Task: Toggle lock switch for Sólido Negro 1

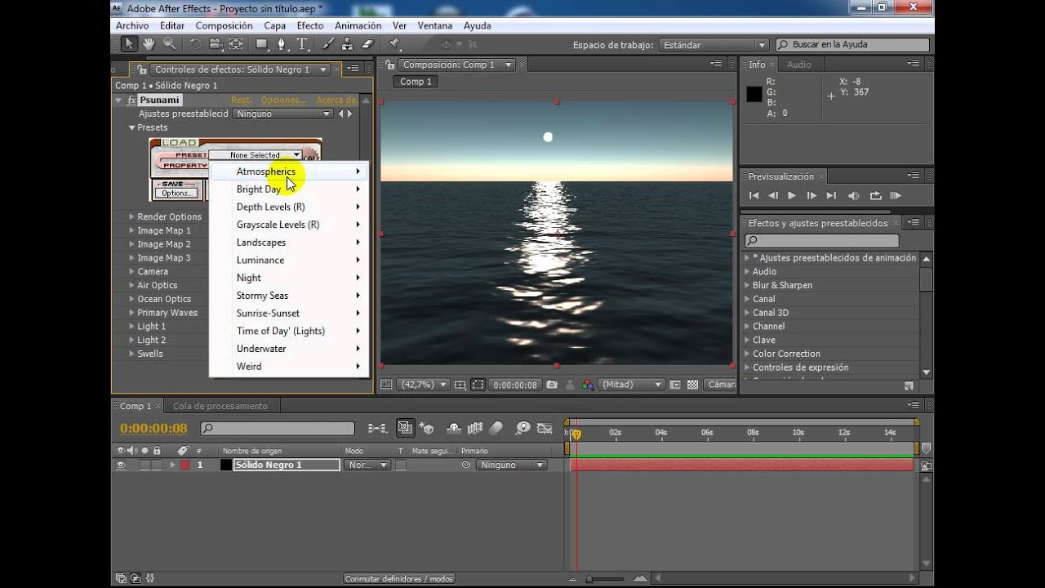Action: (x=157, y=465)
